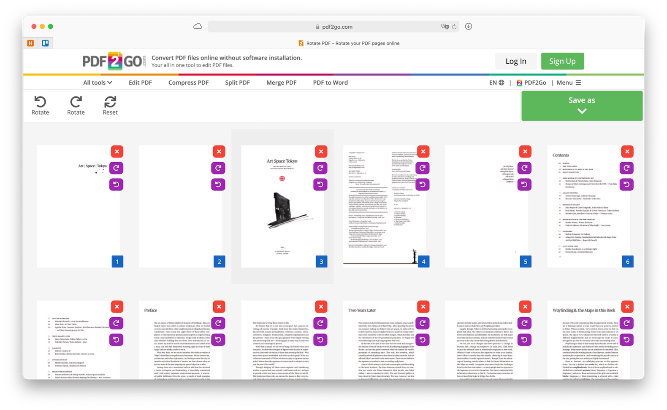Viewport: 667px width, 410px height.
Task: Go to Split PDF tool
Action: point(237,83)
